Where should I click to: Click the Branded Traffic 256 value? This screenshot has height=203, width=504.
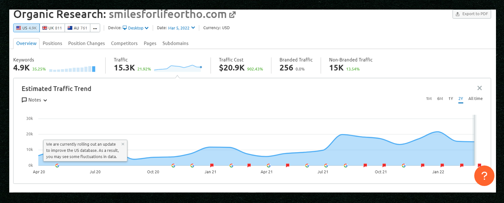point(286,68)
